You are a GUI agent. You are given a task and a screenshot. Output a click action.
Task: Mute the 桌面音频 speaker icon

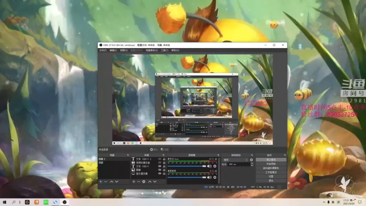coord(209,177)
